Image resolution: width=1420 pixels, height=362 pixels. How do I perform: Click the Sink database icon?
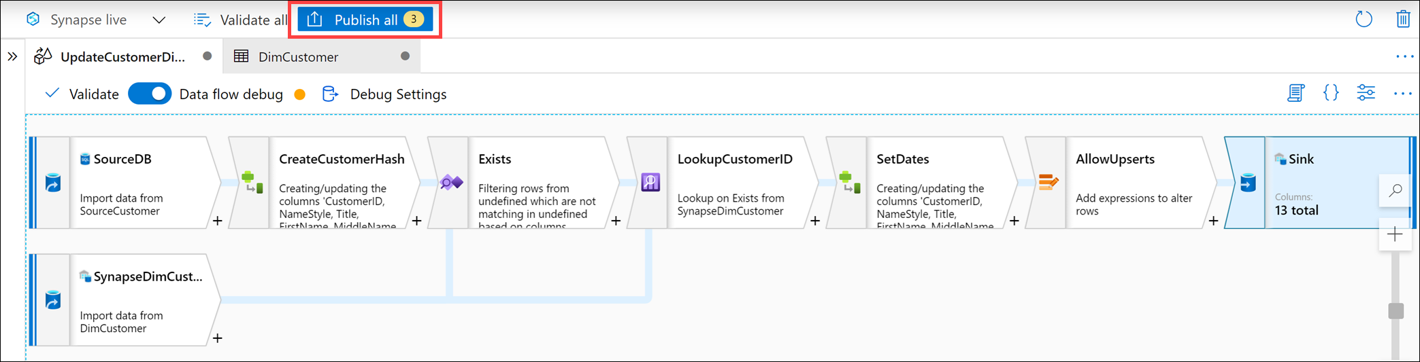coord(1248,183)
